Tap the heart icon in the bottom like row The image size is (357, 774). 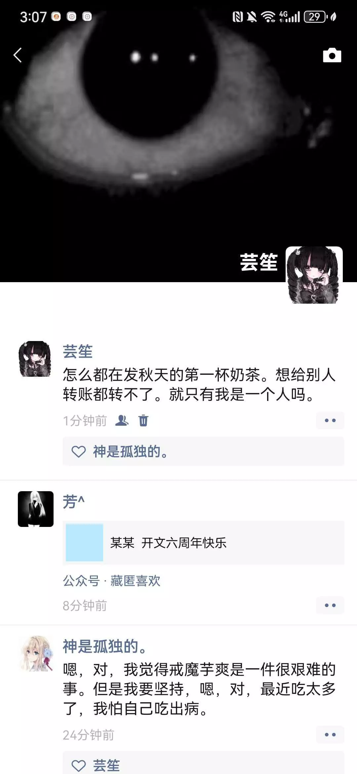[79, 766]
